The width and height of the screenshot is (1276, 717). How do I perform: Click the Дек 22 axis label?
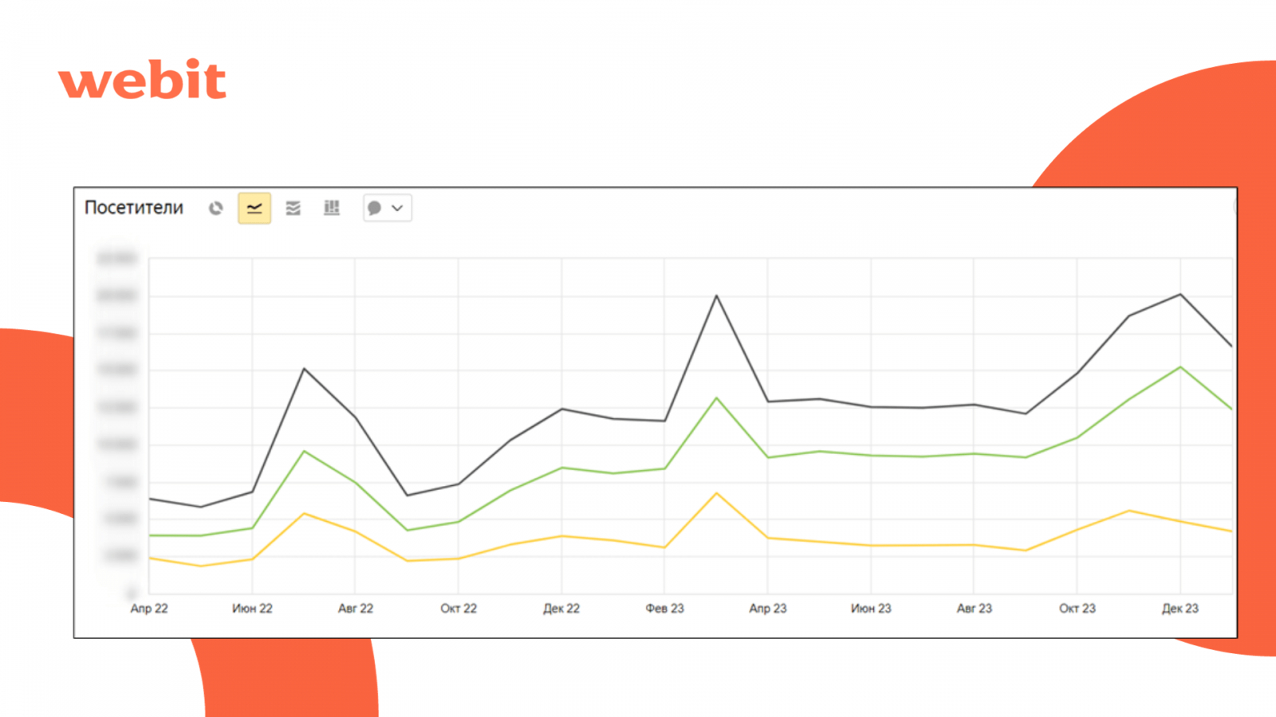pos(561,609)
